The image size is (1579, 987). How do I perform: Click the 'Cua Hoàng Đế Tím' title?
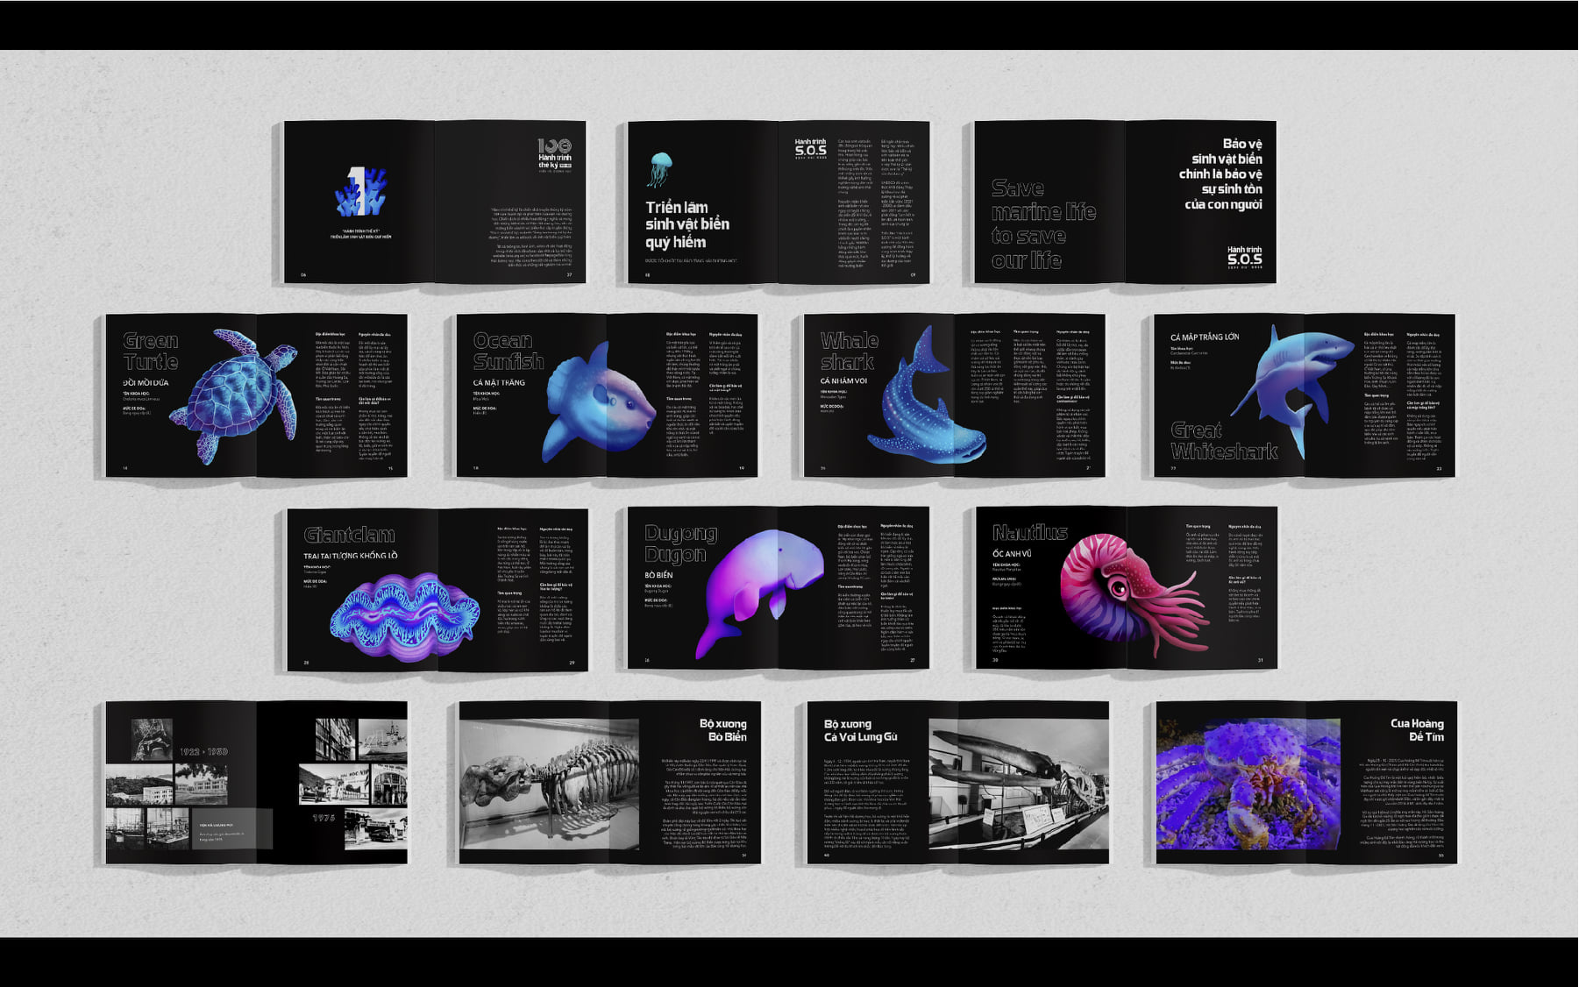click(1416, 729)
